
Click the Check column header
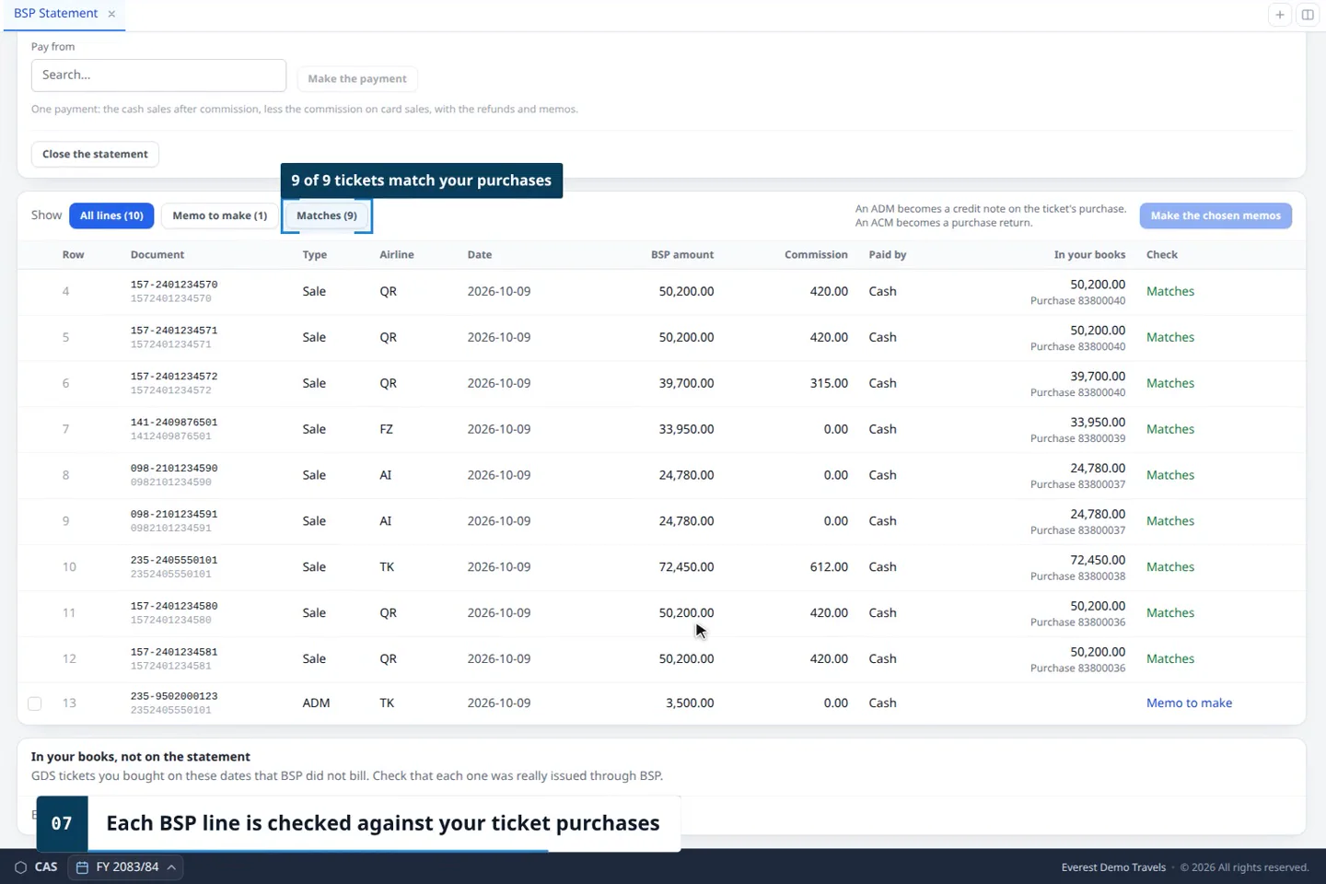pyautogui.click(x=1162, y=255)
